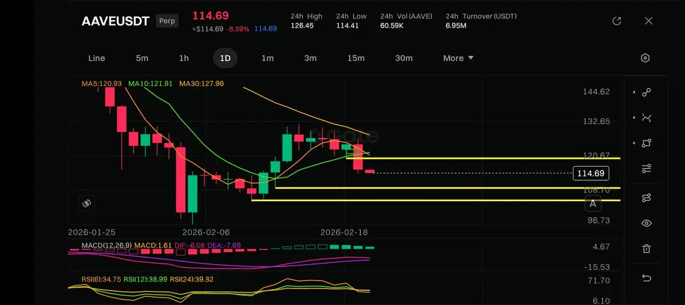Select the 30m timeframe

click(x=404, y=58)
